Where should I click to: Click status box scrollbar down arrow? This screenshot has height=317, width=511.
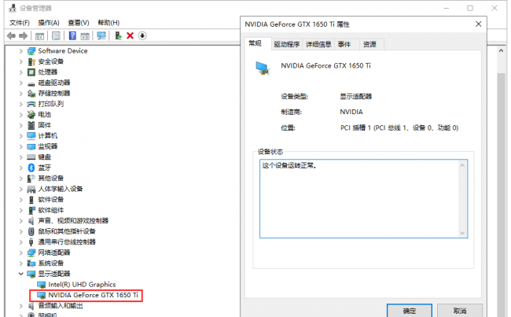tap(462, 233)
